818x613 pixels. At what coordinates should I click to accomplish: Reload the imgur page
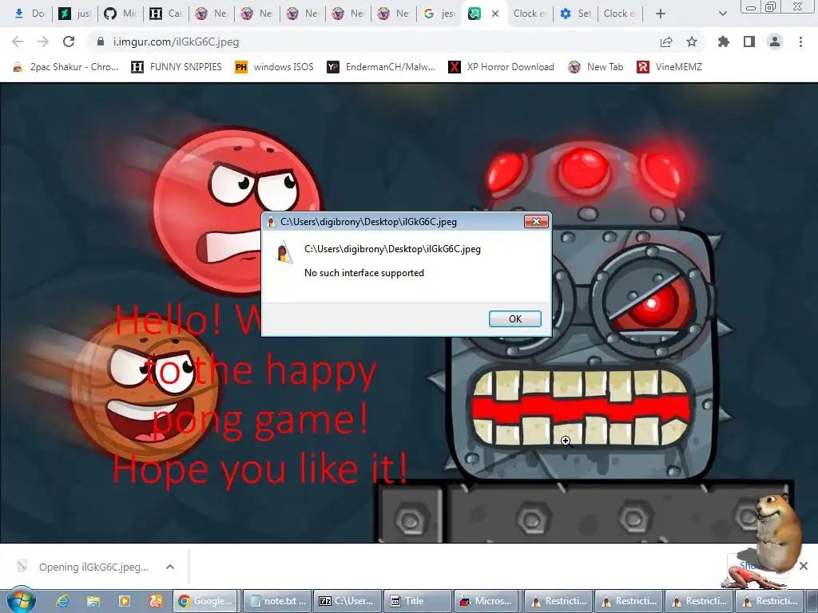click(x=69, y=42)
